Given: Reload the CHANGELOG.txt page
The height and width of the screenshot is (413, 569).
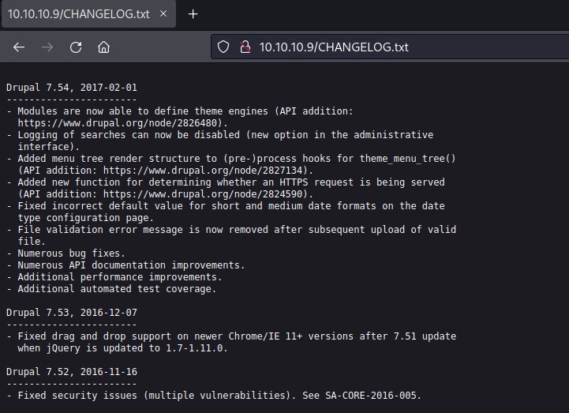Looking at the screenshot, I should 76,47.
